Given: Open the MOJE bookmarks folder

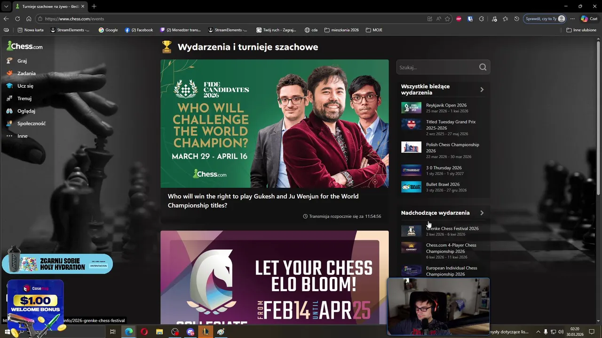Looking at the screenshot, I should tap(374, 30).
